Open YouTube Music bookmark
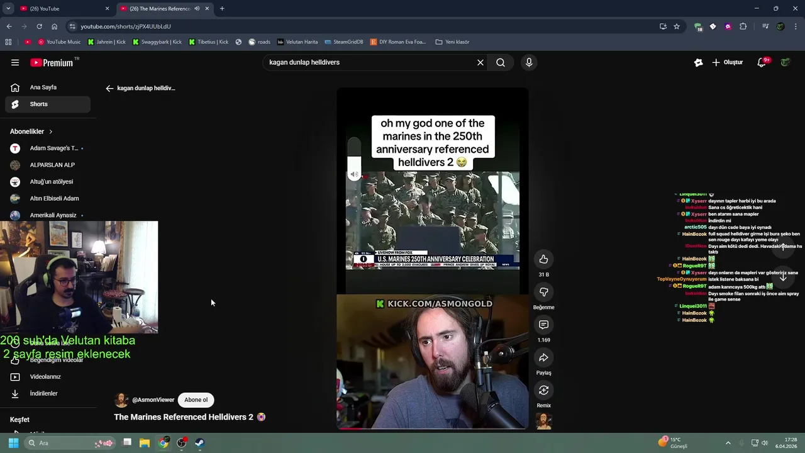 tap(60, 42)
